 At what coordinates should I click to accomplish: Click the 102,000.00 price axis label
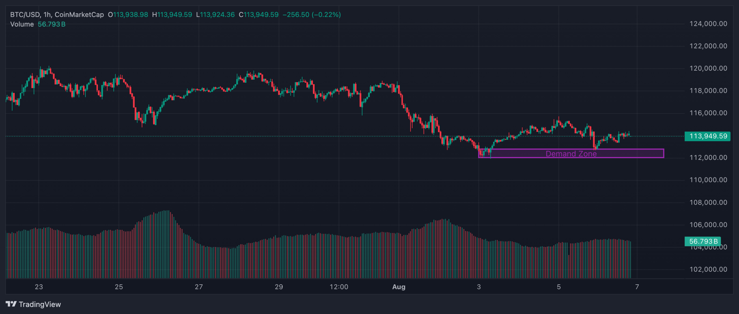(x=708, y=269)
